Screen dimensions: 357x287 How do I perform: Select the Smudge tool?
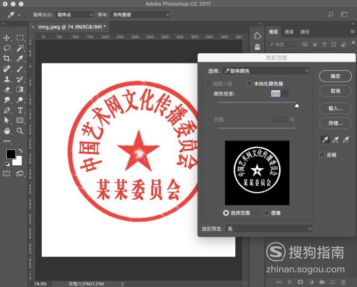[7, 100]
